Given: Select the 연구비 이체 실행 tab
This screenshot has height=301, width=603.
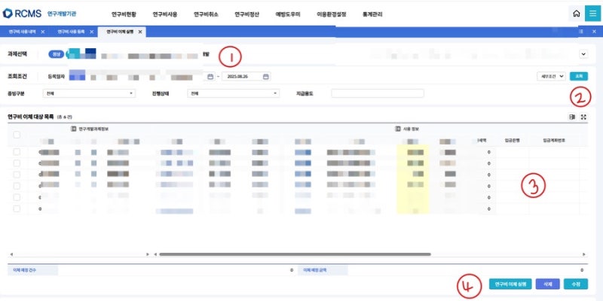Looking at the screenshot, I should click(120, 32).
